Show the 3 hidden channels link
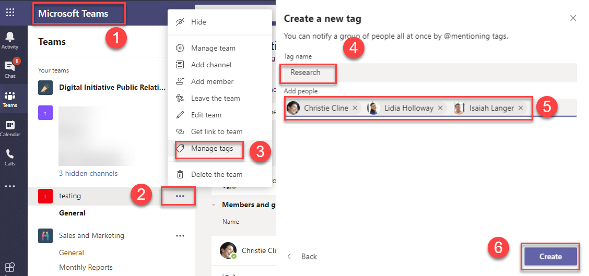 (88, 173)
